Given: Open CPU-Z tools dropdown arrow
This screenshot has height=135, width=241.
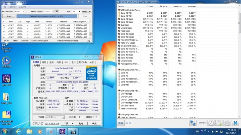Looking at the screenshot, I should point(73,124).
